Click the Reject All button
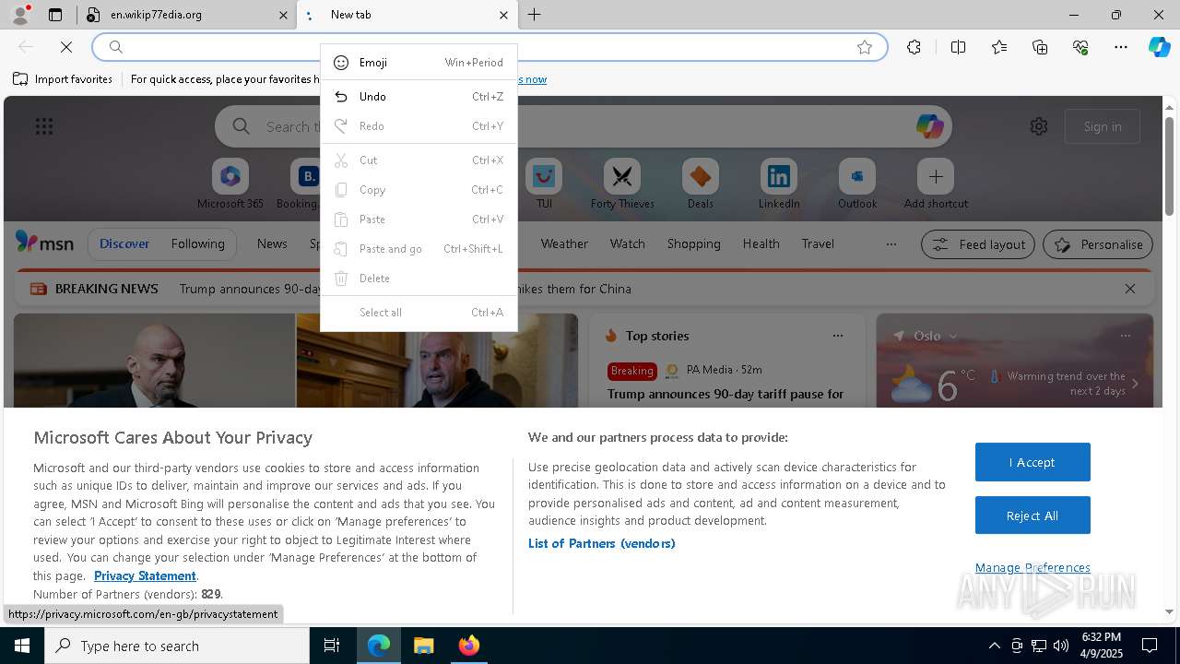 1032,516
